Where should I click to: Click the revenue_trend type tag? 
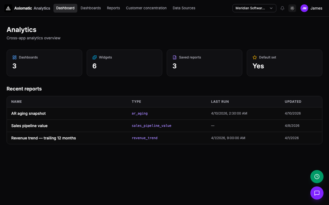coord(145,138)
